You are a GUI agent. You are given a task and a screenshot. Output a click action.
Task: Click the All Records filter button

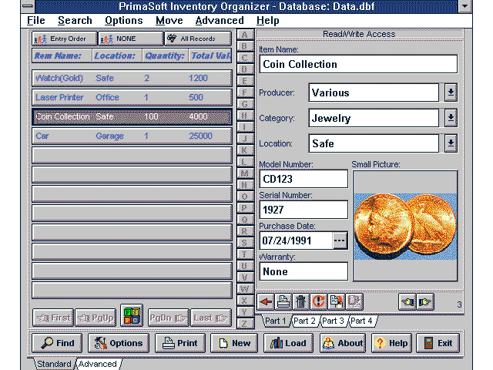click(198, 39)
